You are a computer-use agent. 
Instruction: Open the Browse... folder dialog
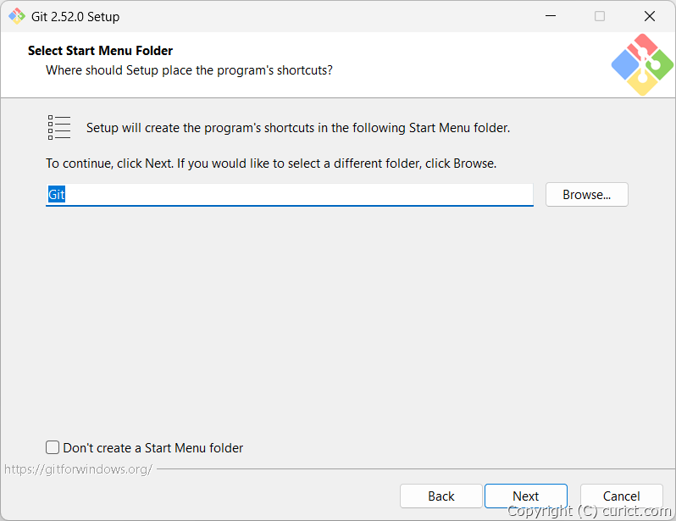(x=586, y=195)
